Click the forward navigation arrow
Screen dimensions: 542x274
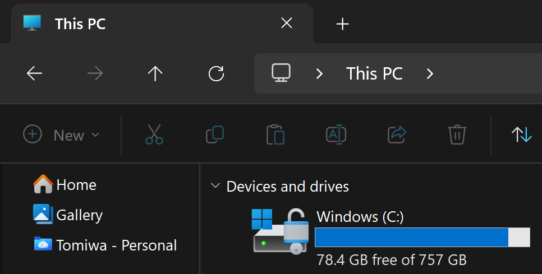click(x=95, y=73)
